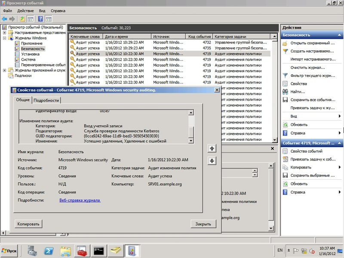Open the Действие menu

(25, 11)
